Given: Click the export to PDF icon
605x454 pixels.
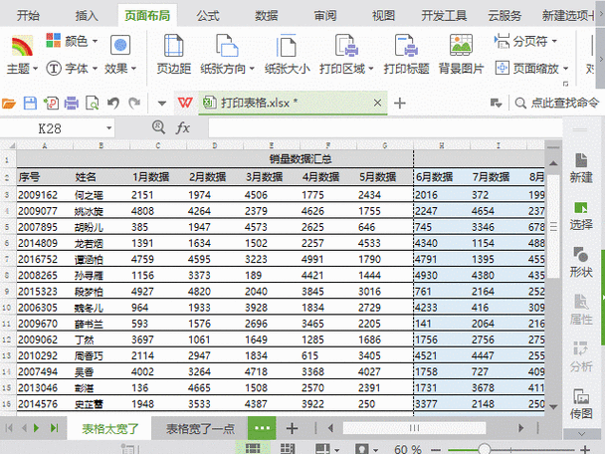Looking at the screenshot, I should pyautogui.click(x=51, y=104).
